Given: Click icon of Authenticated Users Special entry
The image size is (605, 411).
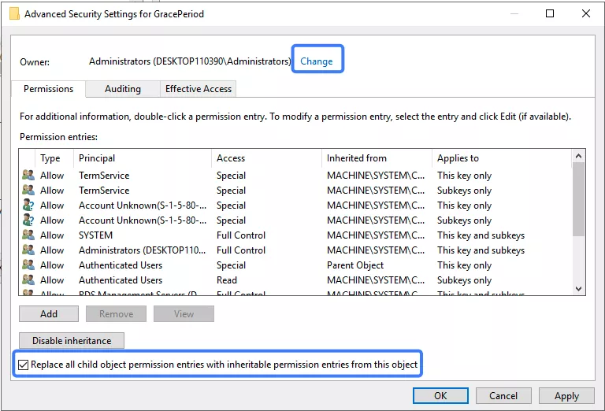Looking at the screenshot, I should [28, 265].
